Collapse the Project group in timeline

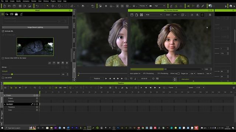pos(5,95)
